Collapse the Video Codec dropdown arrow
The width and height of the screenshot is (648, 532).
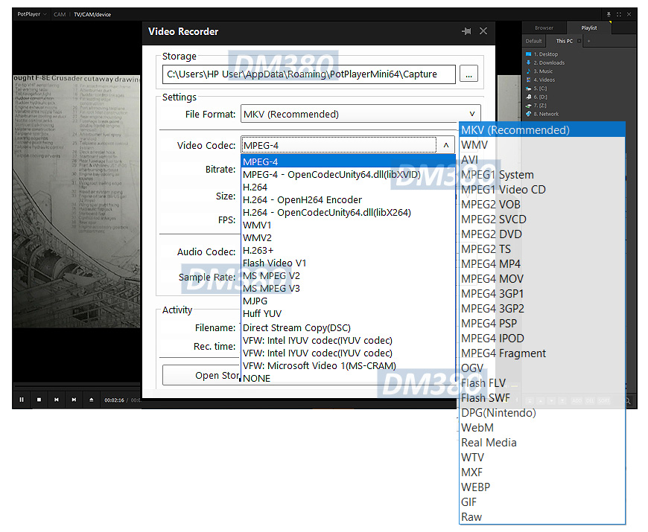(445, 146)
